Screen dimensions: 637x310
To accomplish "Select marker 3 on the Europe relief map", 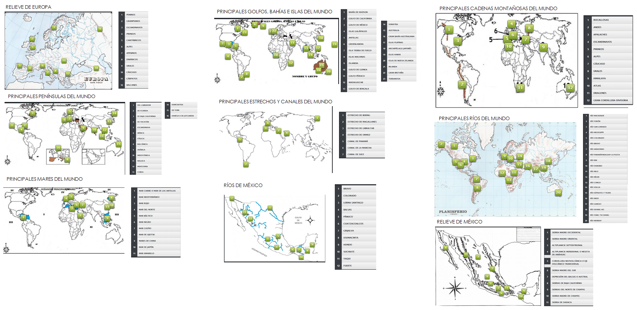I will coord(54,27).
